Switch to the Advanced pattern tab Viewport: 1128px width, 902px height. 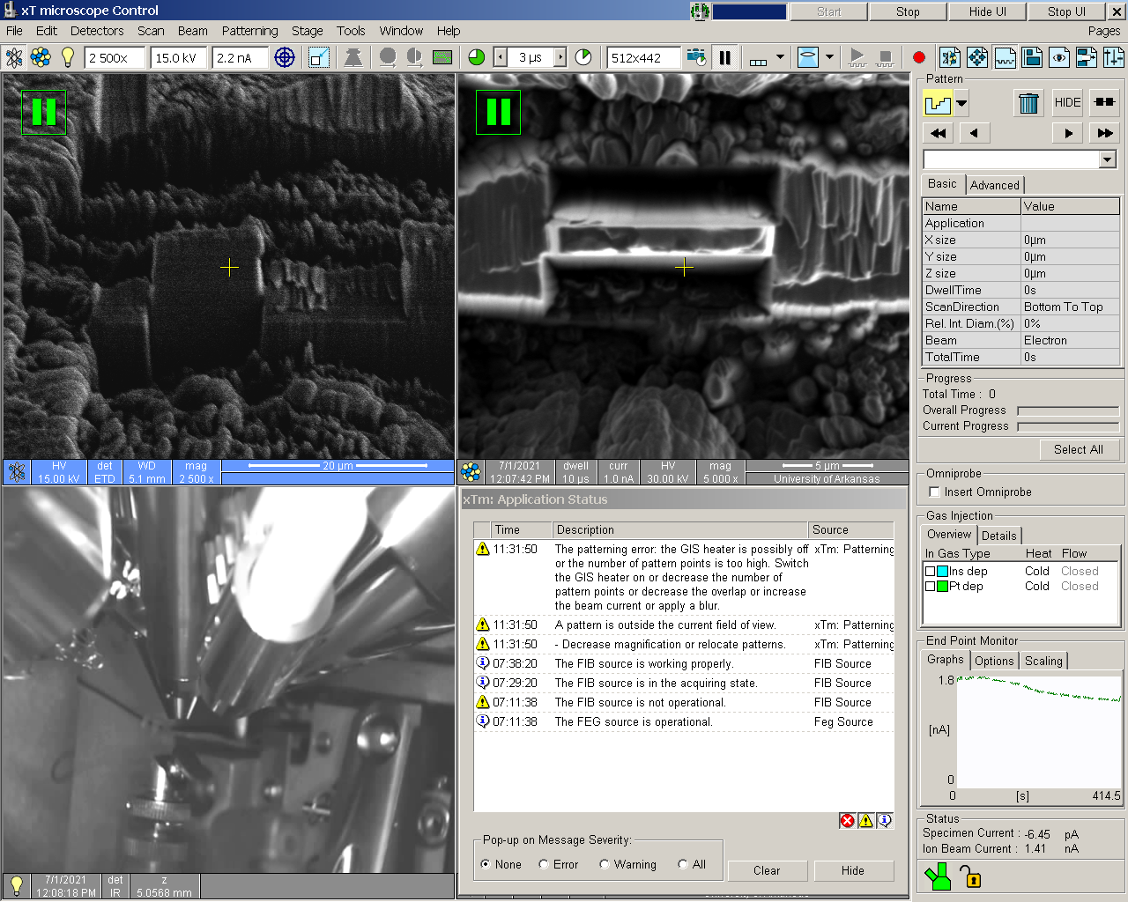click(994, 185)
